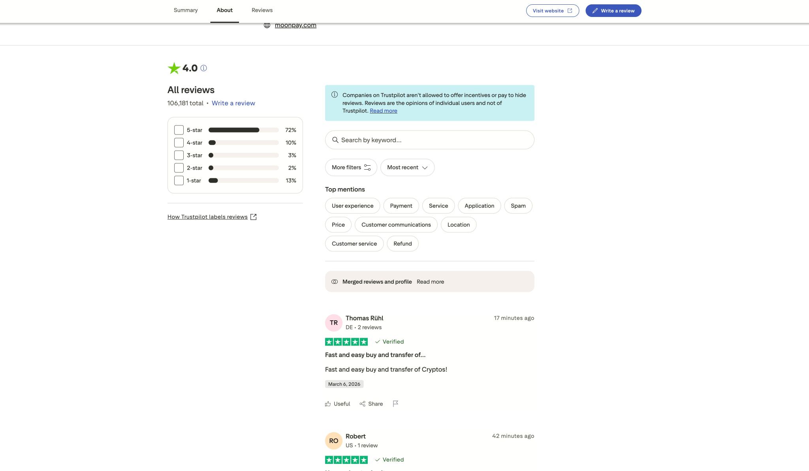Screen dimensions: 809x471
Task: Check the 1-star filter checkbox
Action: pos(179,181)
